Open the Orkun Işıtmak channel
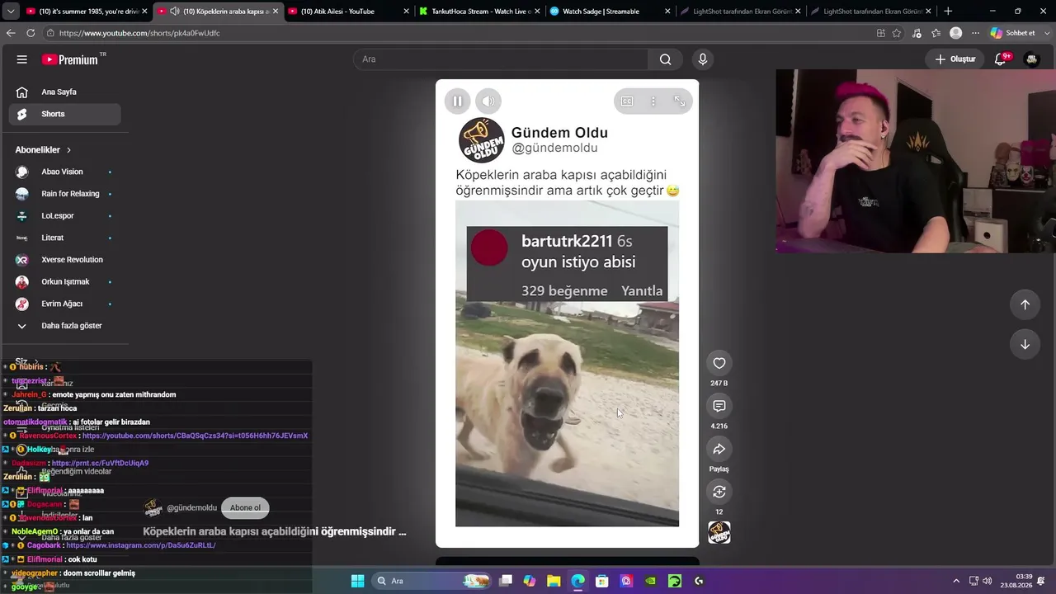1056x594 pixels. click(x=64, y=282)
